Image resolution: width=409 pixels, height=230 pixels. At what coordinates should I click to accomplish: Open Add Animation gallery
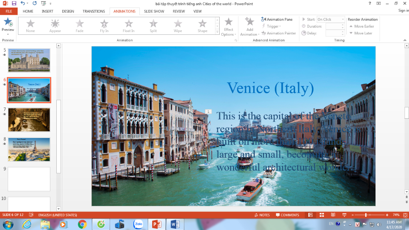[250, 27]
